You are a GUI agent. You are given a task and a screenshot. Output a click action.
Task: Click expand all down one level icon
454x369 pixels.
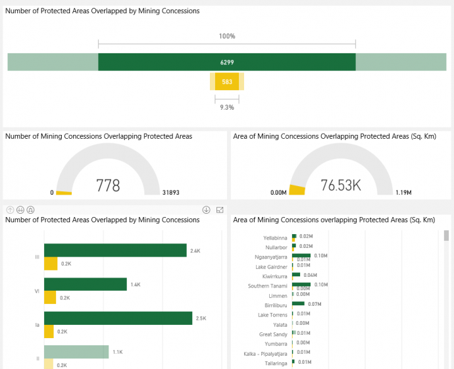[x=31, y=210]
